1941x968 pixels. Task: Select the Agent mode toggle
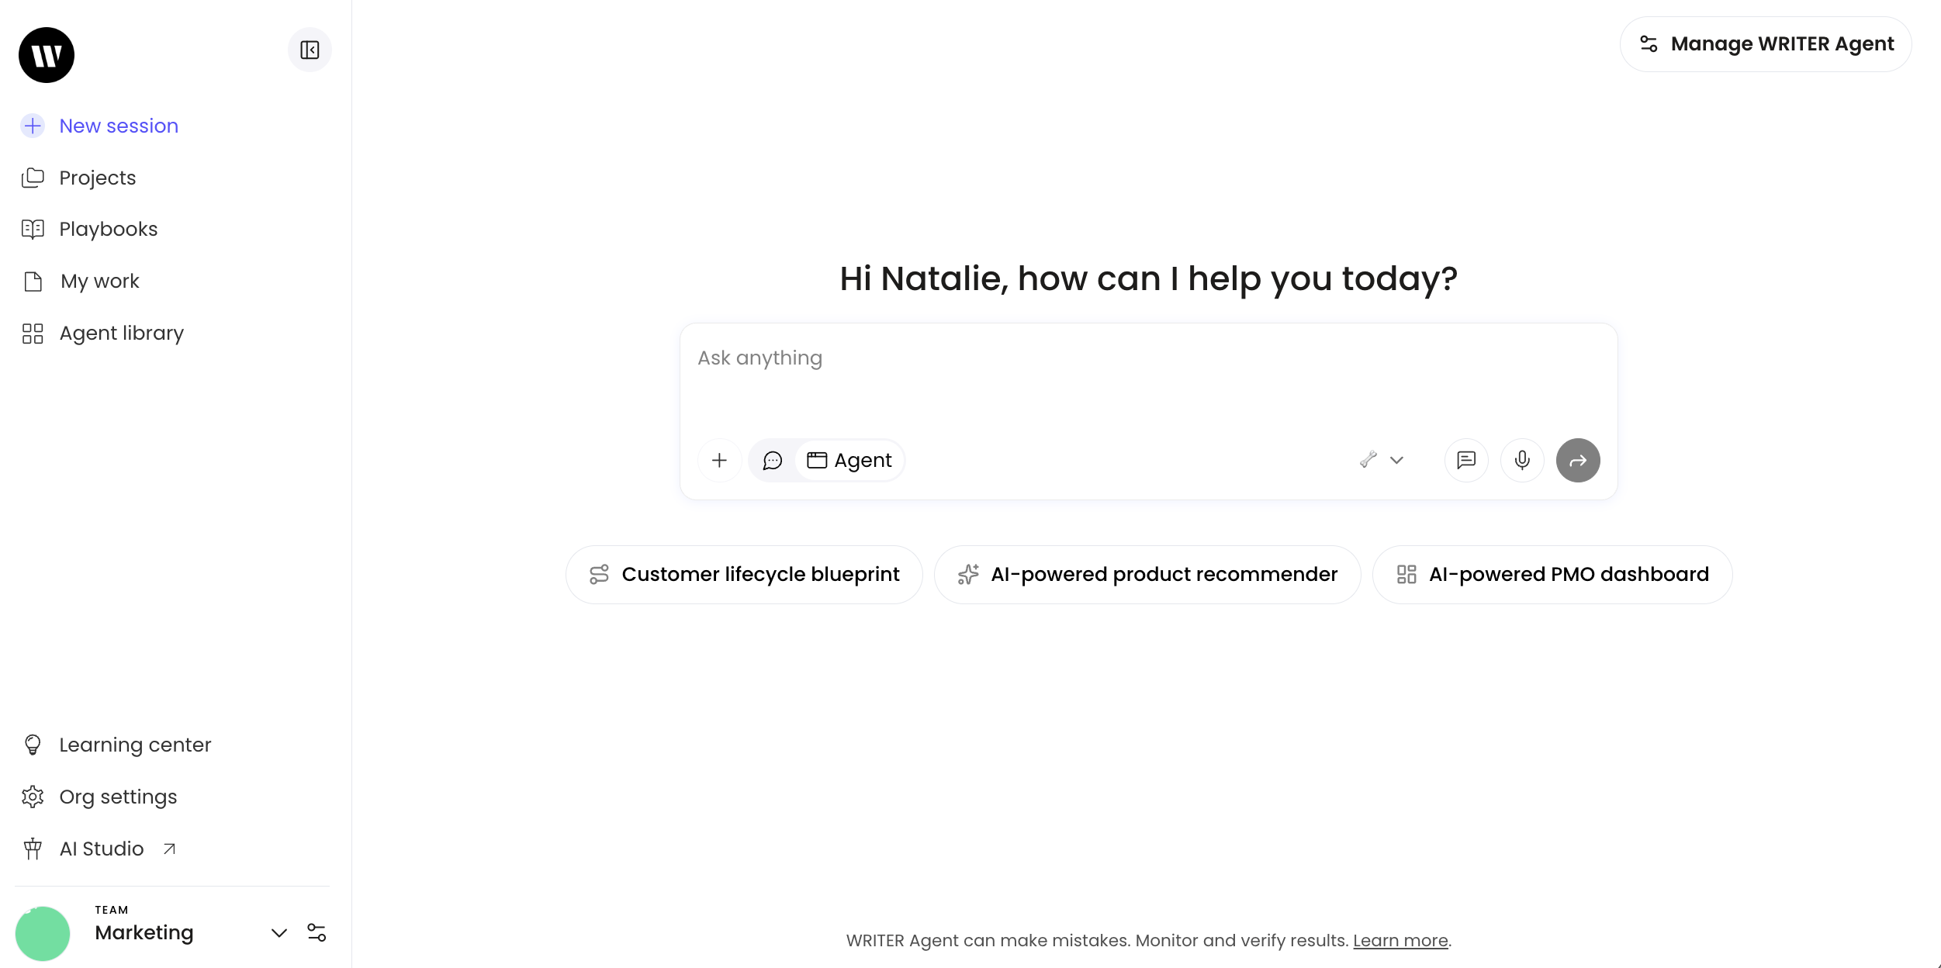click(x=849, y=461)
